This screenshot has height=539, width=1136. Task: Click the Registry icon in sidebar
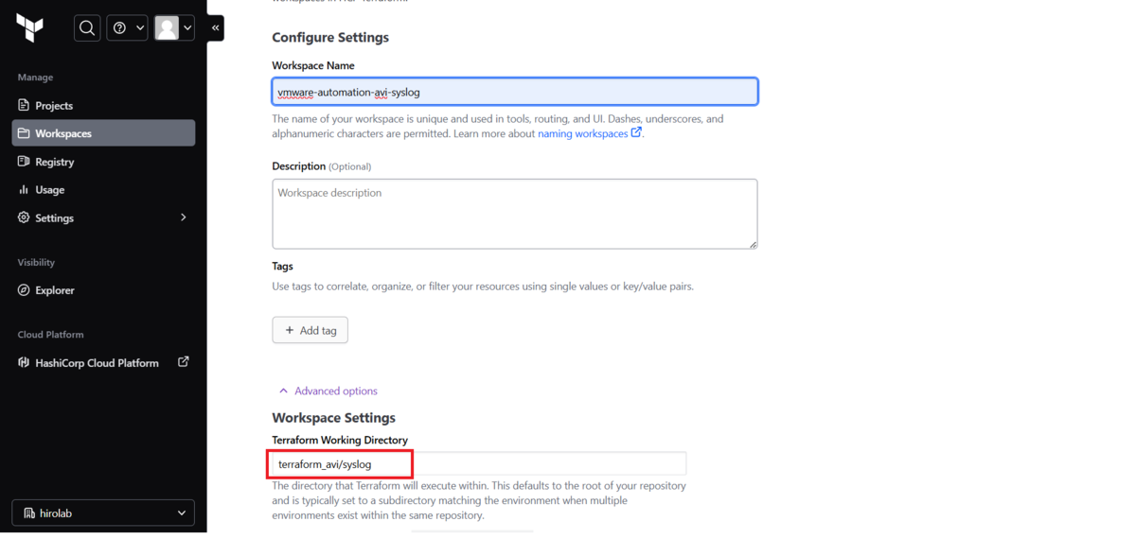24,162
